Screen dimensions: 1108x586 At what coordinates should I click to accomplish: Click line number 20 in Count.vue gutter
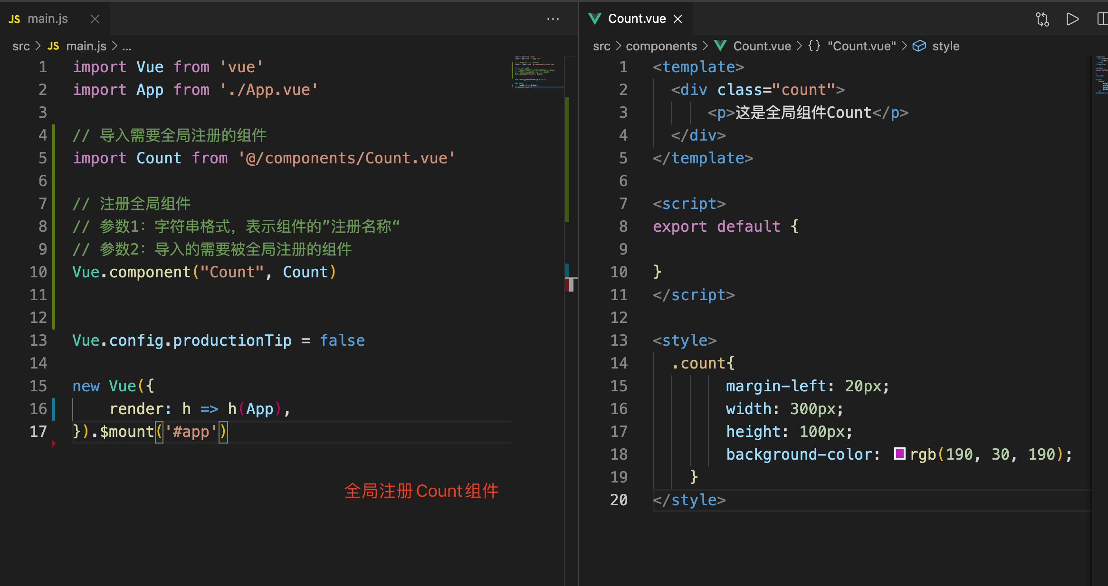[619, 500]
